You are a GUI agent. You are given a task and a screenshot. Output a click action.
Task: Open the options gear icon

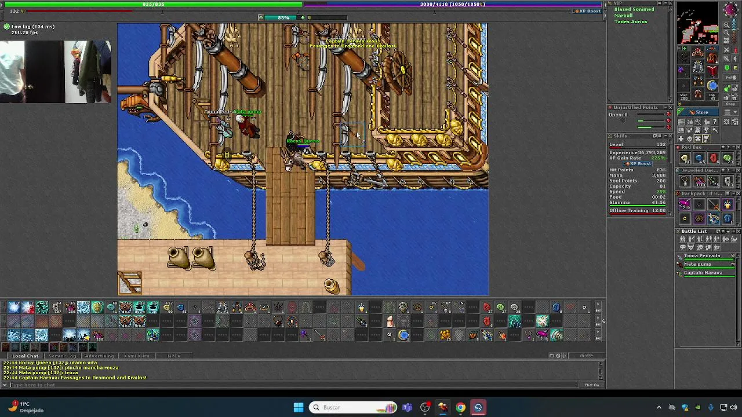point(726,121)
